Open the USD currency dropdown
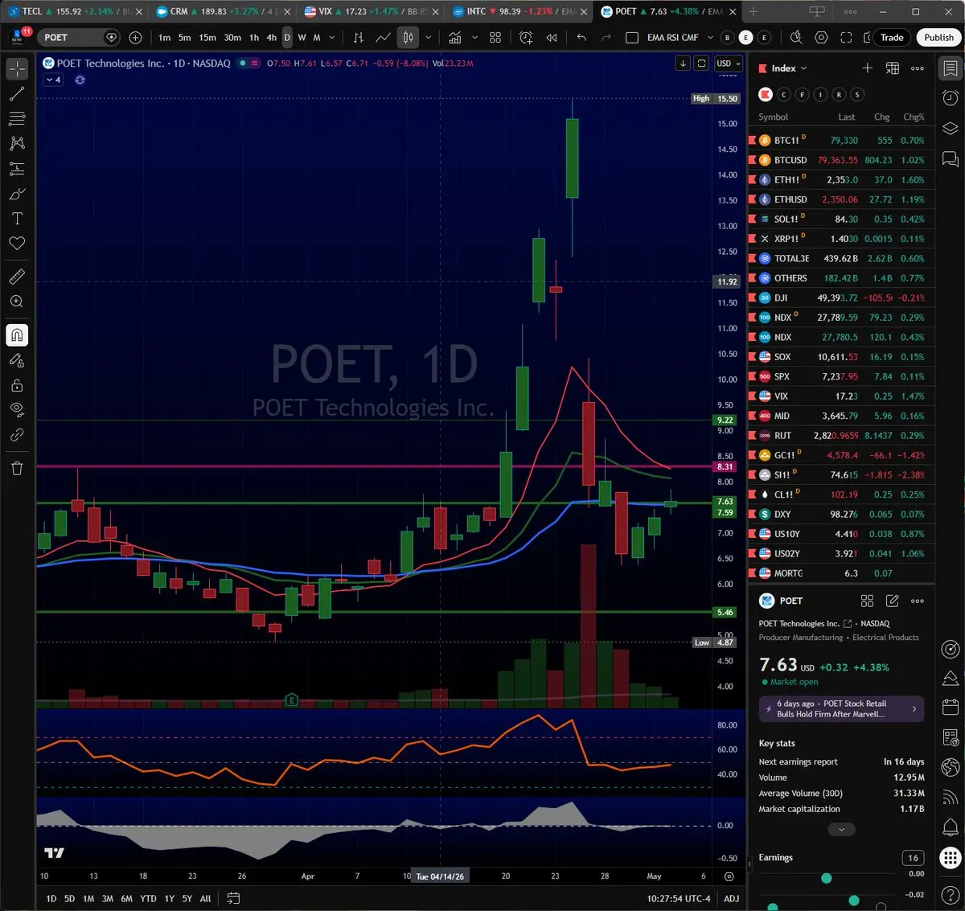The height and width of the screenshot is (911, 965). click(729, 64)
